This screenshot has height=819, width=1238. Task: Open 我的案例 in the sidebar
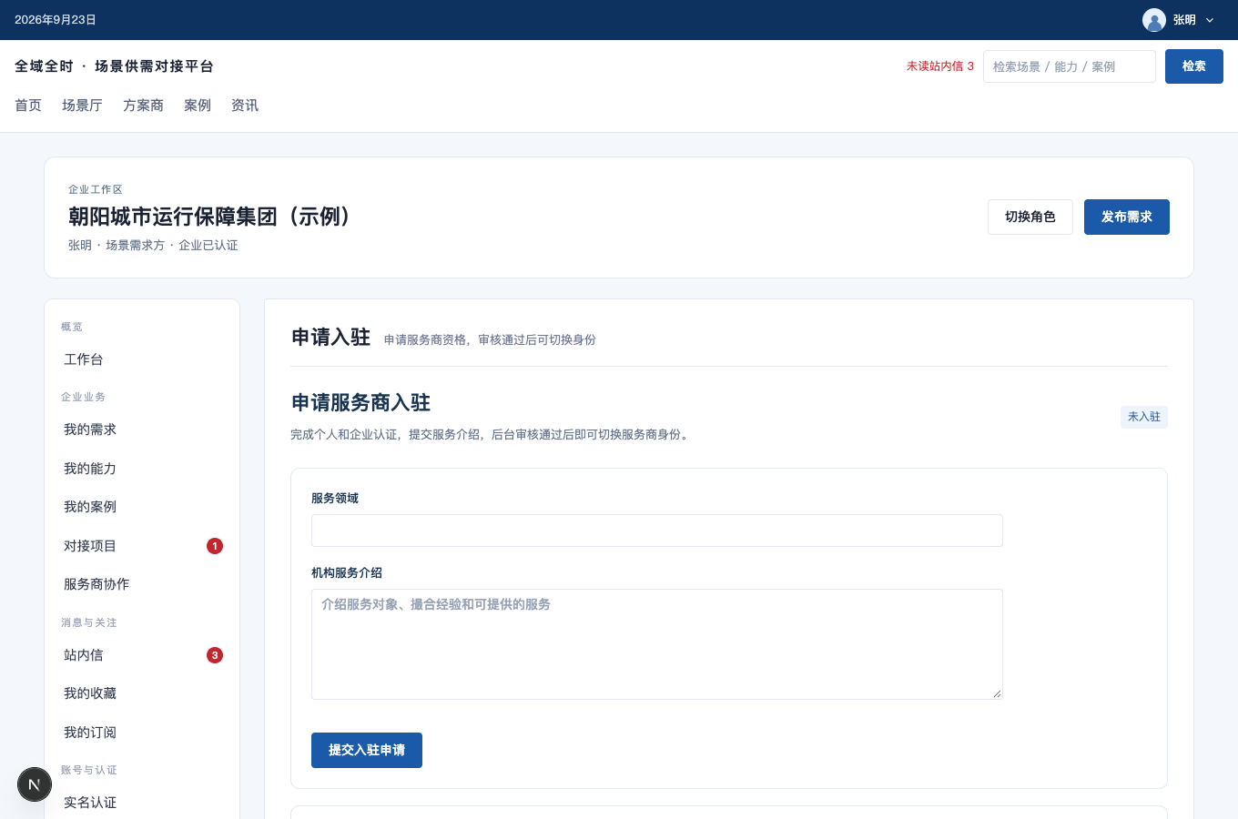point(142,507)
